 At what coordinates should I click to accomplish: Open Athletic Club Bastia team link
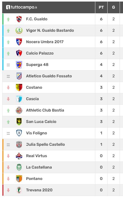(x=45, y=110)
